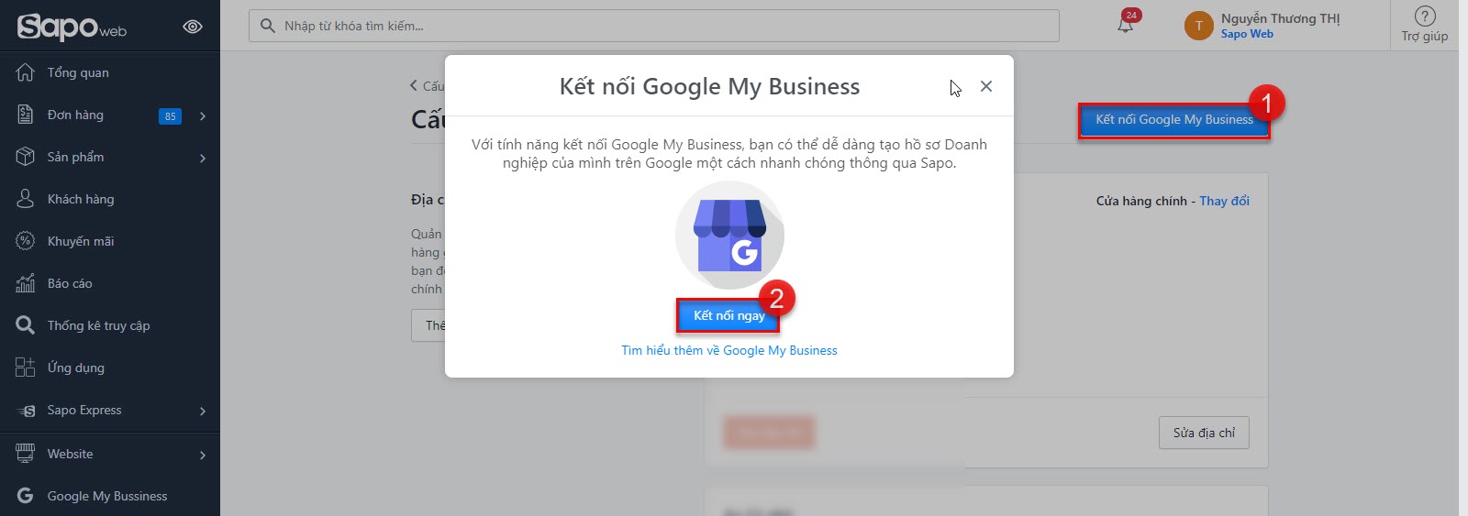Click the 85 badge on Đơn hàng
Viewport: 1468px width, 516px height.
click(x=170, y=116)
